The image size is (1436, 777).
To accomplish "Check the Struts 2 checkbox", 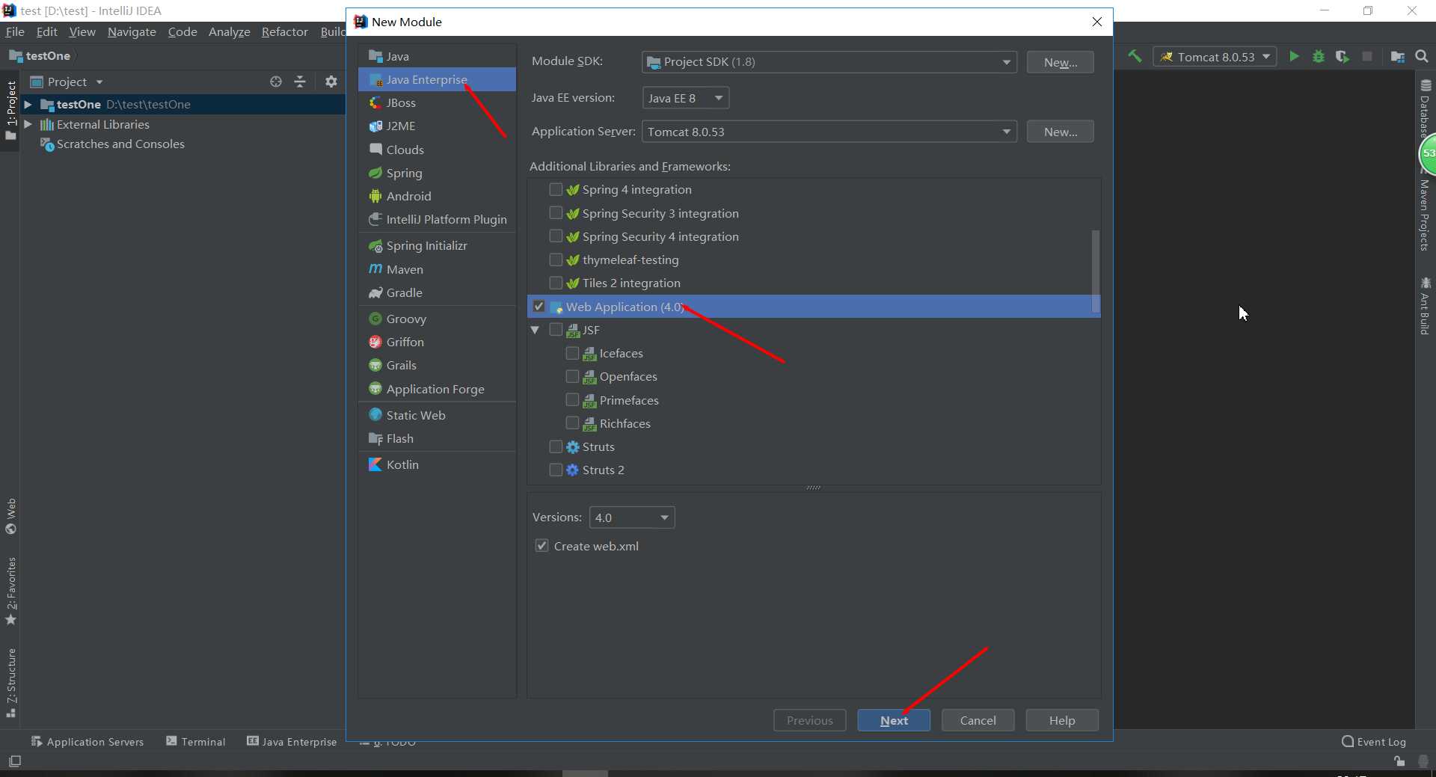I will point(556,470).
